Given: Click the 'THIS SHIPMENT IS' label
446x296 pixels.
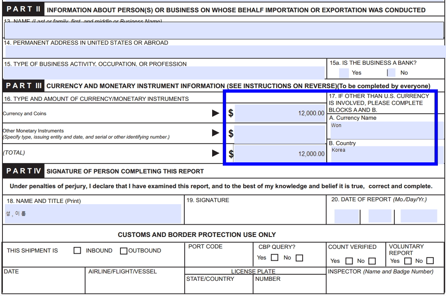Looking at the screenshot, I should 32,251.
